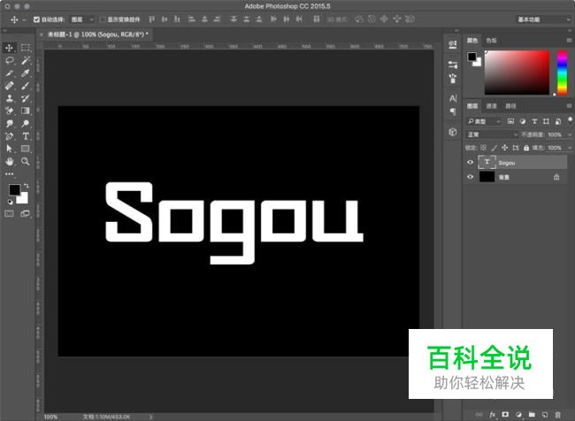The image size is (575, 421).
Task: Uncheck the 自动选择 checkbox
Action: tap(37, 19)
